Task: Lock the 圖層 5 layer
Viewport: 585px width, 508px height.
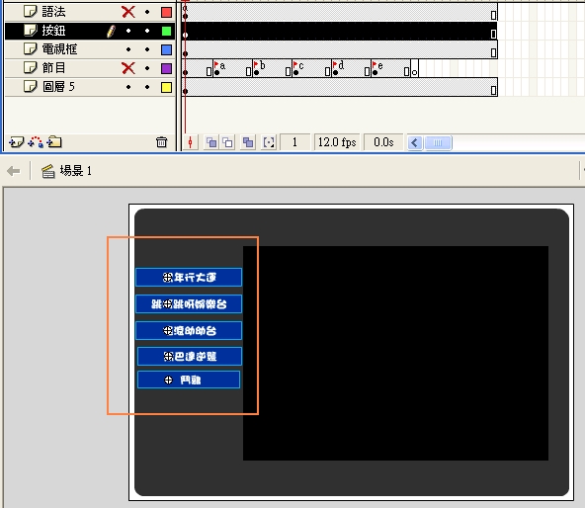Action: click(x=147, y=87)
